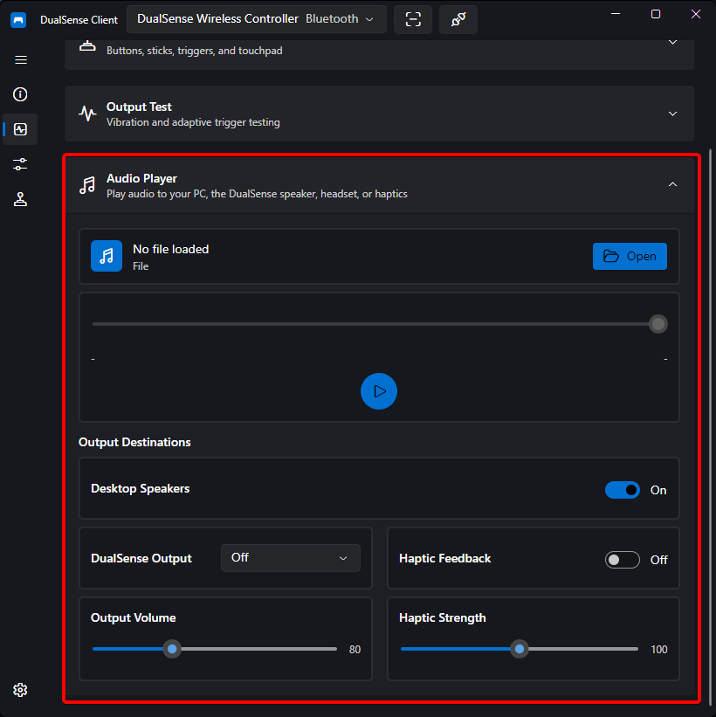Collapse the Audio Player section
This screenshot has width=716, height=717.
click(672, 184)
